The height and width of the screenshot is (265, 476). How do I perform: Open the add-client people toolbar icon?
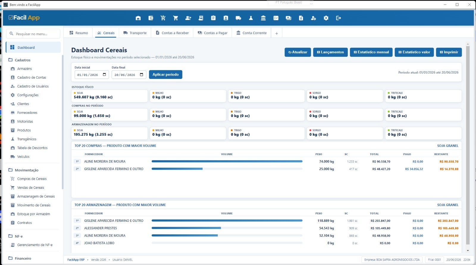[188, 18]
